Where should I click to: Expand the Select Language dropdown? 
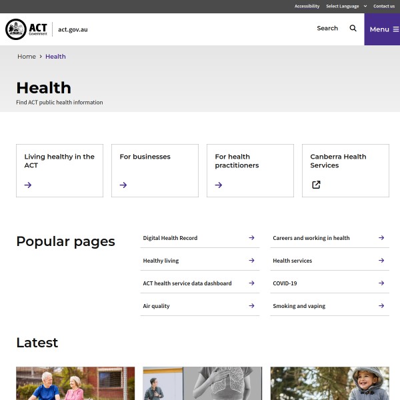[x=345, y=6]
